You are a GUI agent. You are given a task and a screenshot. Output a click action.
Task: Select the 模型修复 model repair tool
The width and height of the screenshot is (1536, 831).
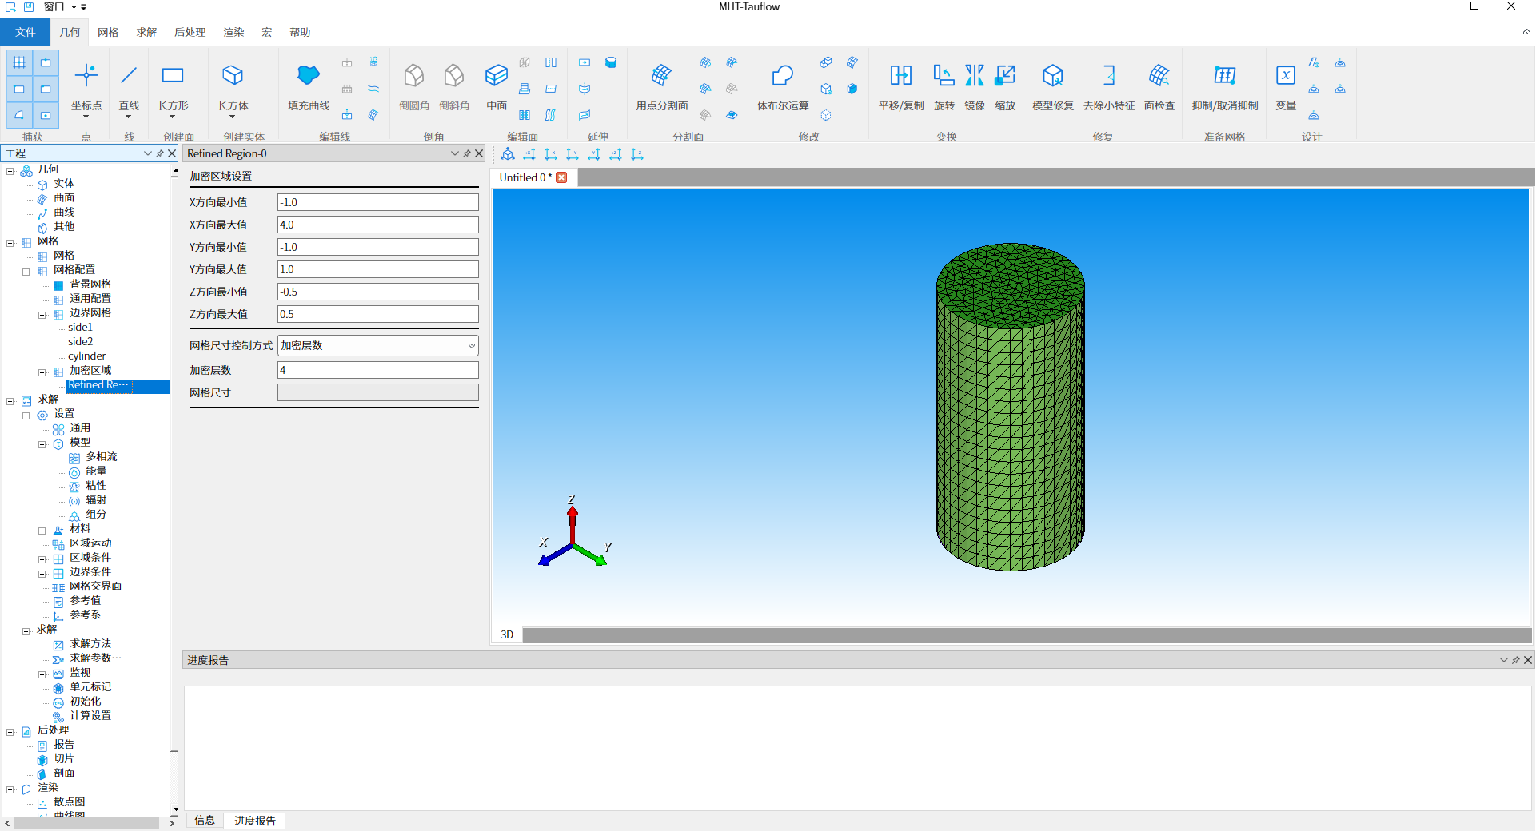(x=1052, y=76)
